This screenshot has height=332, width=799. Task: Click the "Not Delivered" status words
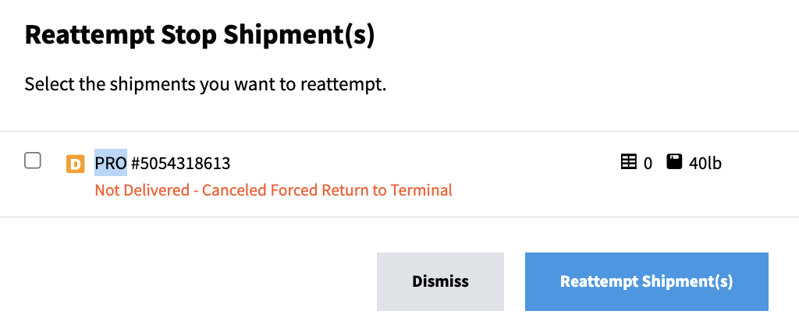click(140, 189)
